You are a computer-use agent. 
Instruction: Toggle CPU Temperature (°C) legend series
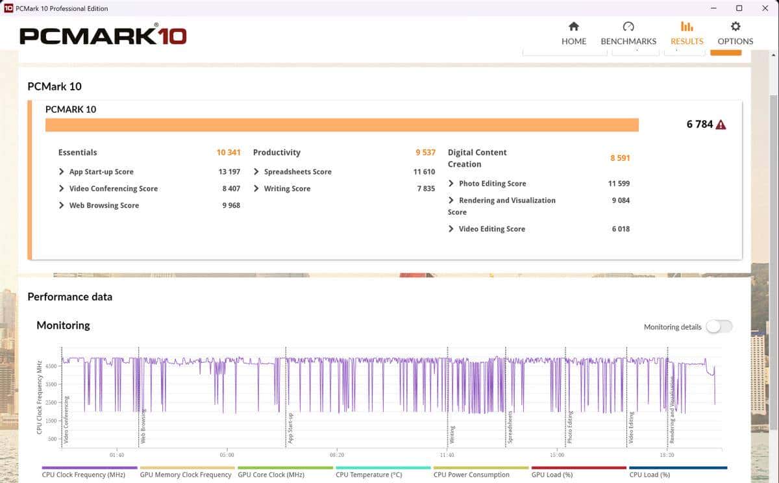click(x=369, y=475)
